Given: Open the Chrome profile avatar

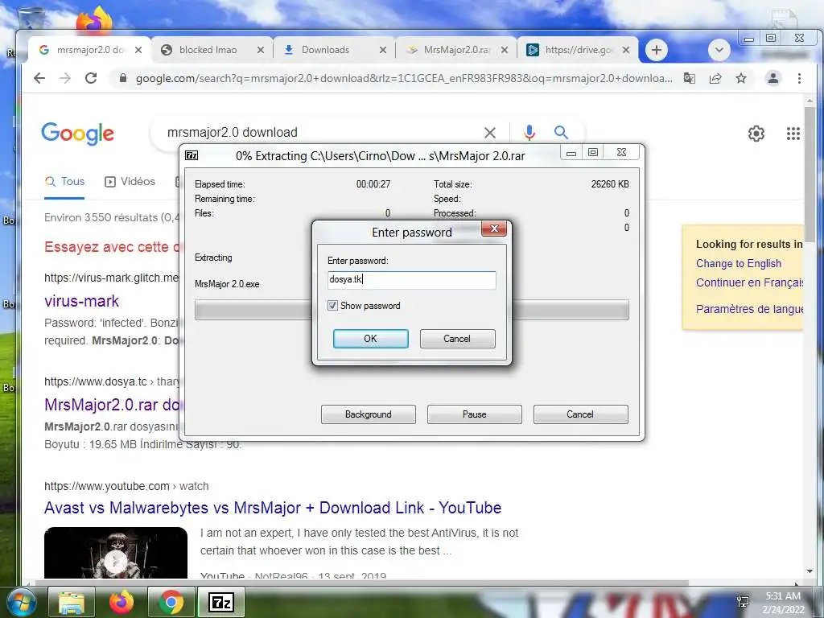Looking at the screenshot, I should point(773,78).
